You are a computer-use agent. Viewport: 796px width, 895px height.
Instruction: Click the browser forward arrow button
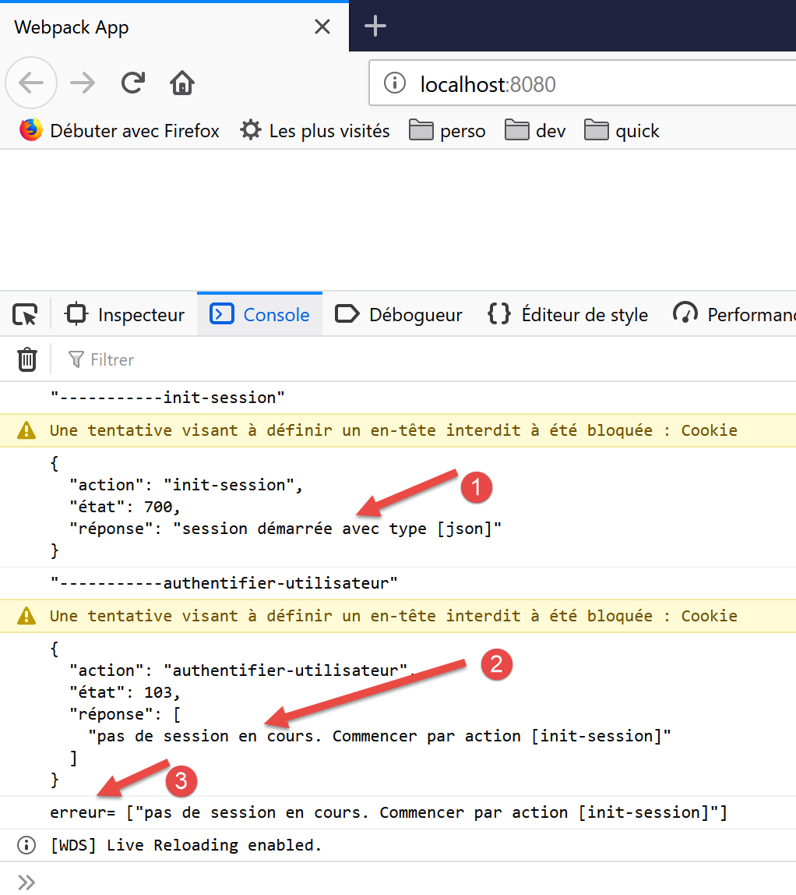pyautogui.click(x=83, y=83)
